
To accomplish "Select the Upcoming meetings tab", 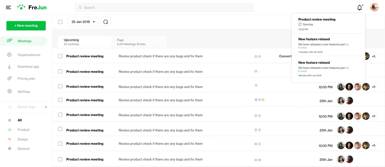I will [x=84, y=42].
